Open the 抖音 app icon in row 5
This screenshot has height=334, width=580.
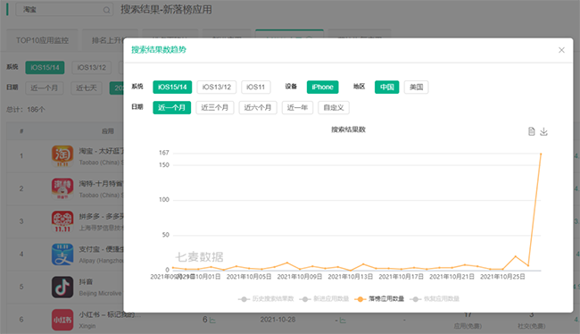tap(62, 287)
